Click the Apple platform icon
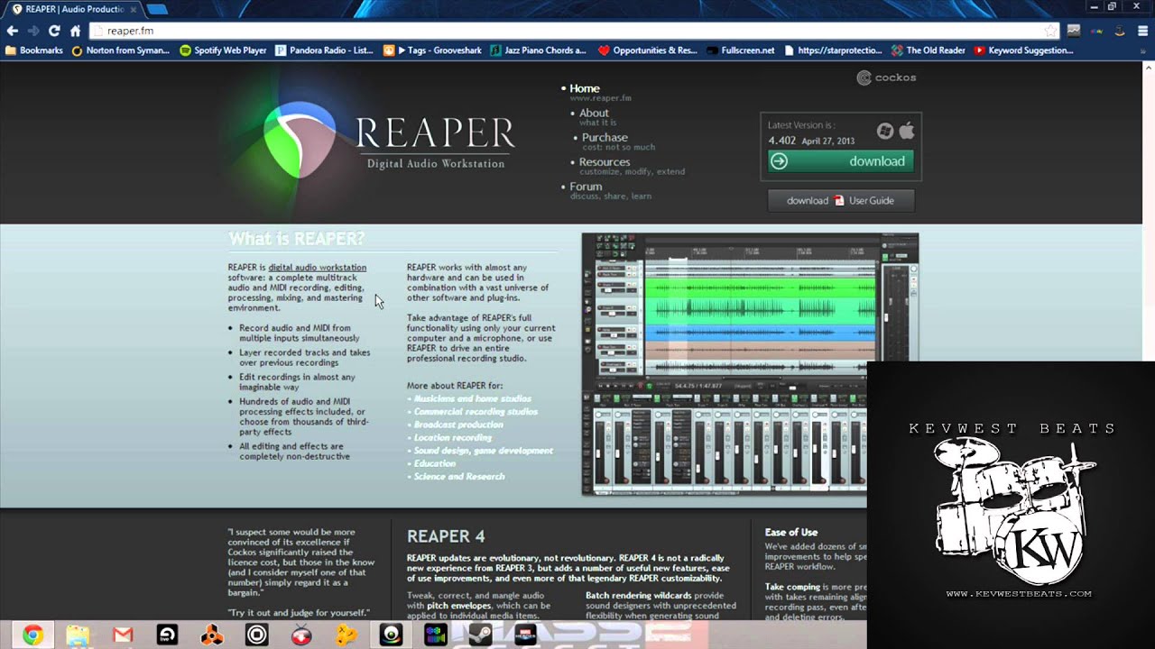 pos(907,131)
